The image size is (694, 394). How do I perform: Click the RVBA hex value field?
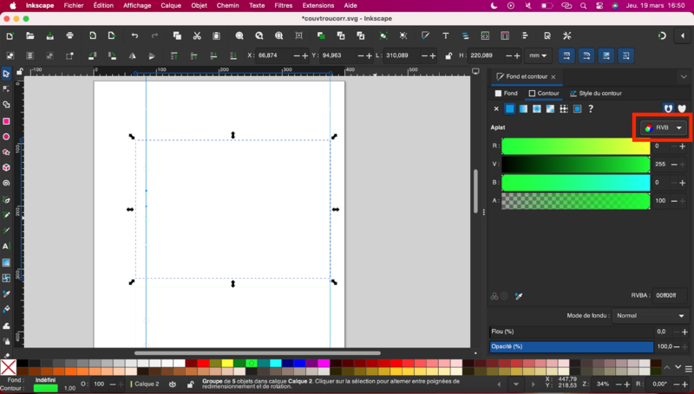click(x=670, y=295)
